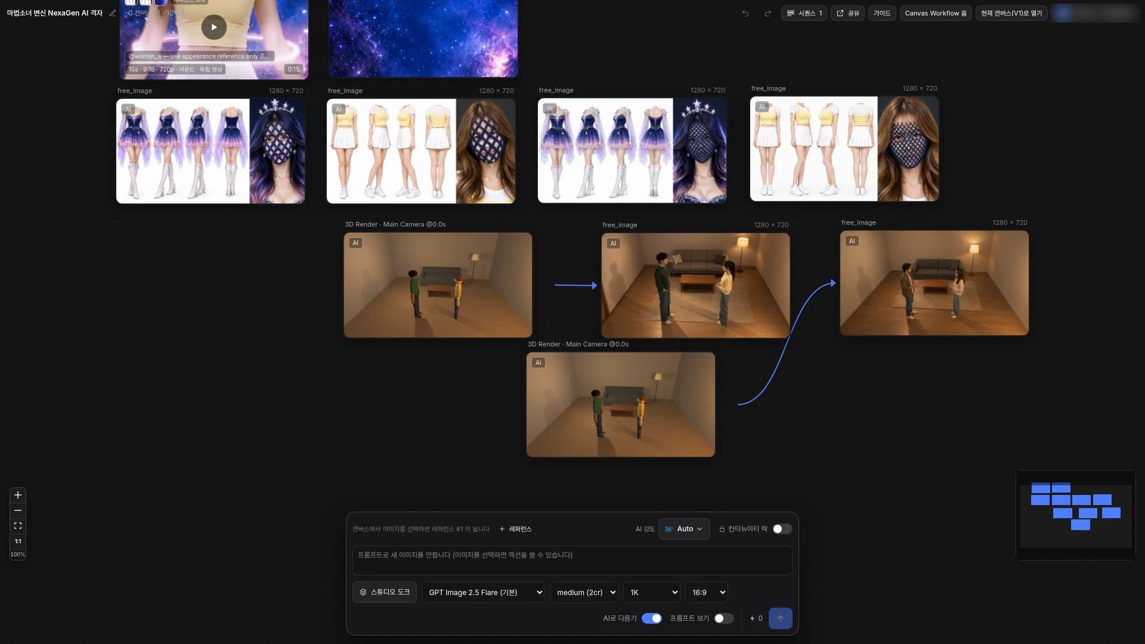Toggle the 컨티뉴이티 락 switch

782,530
